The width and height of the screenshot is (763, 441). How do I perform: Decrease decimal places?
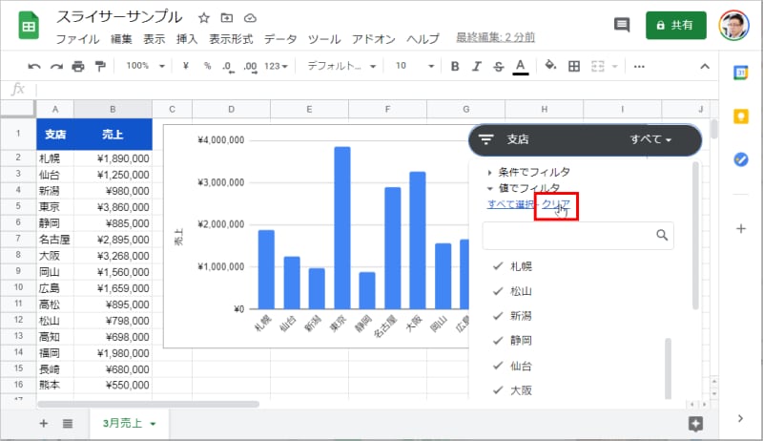(228, 67)
